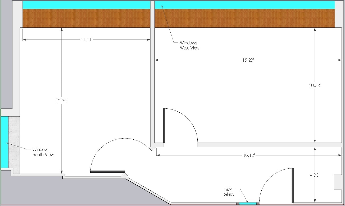Image resolution: width=345 pixels, height=206 pixels.
Task: Click the cyan south window pane
Action: [x=4, y=142]
